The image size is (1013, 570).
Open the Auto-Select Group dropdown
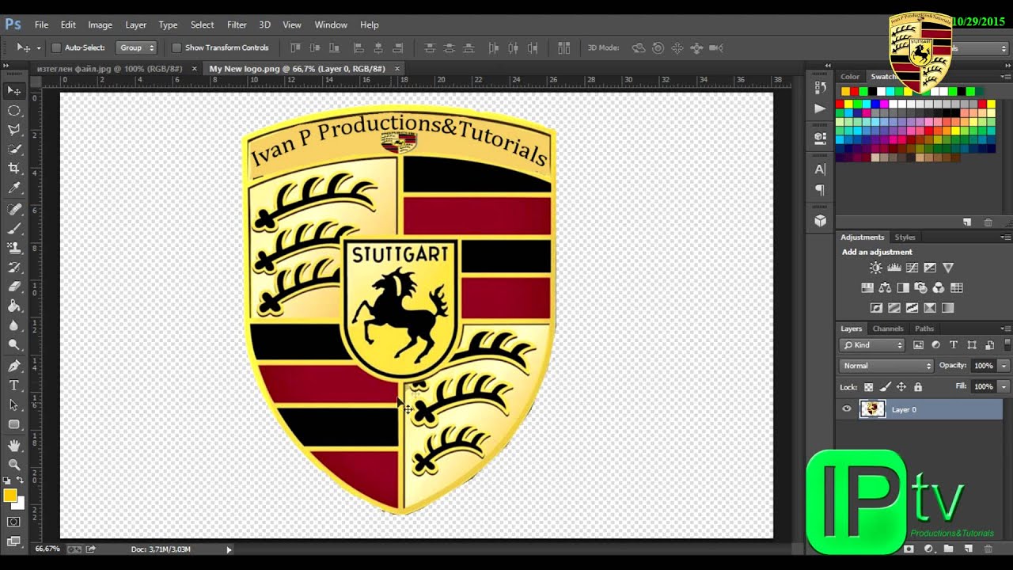pos(136,47)
